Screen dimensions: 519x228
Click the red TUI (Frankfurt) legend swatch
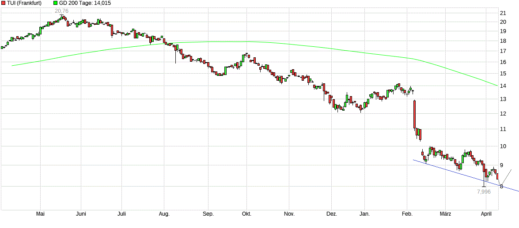point(3,3)
